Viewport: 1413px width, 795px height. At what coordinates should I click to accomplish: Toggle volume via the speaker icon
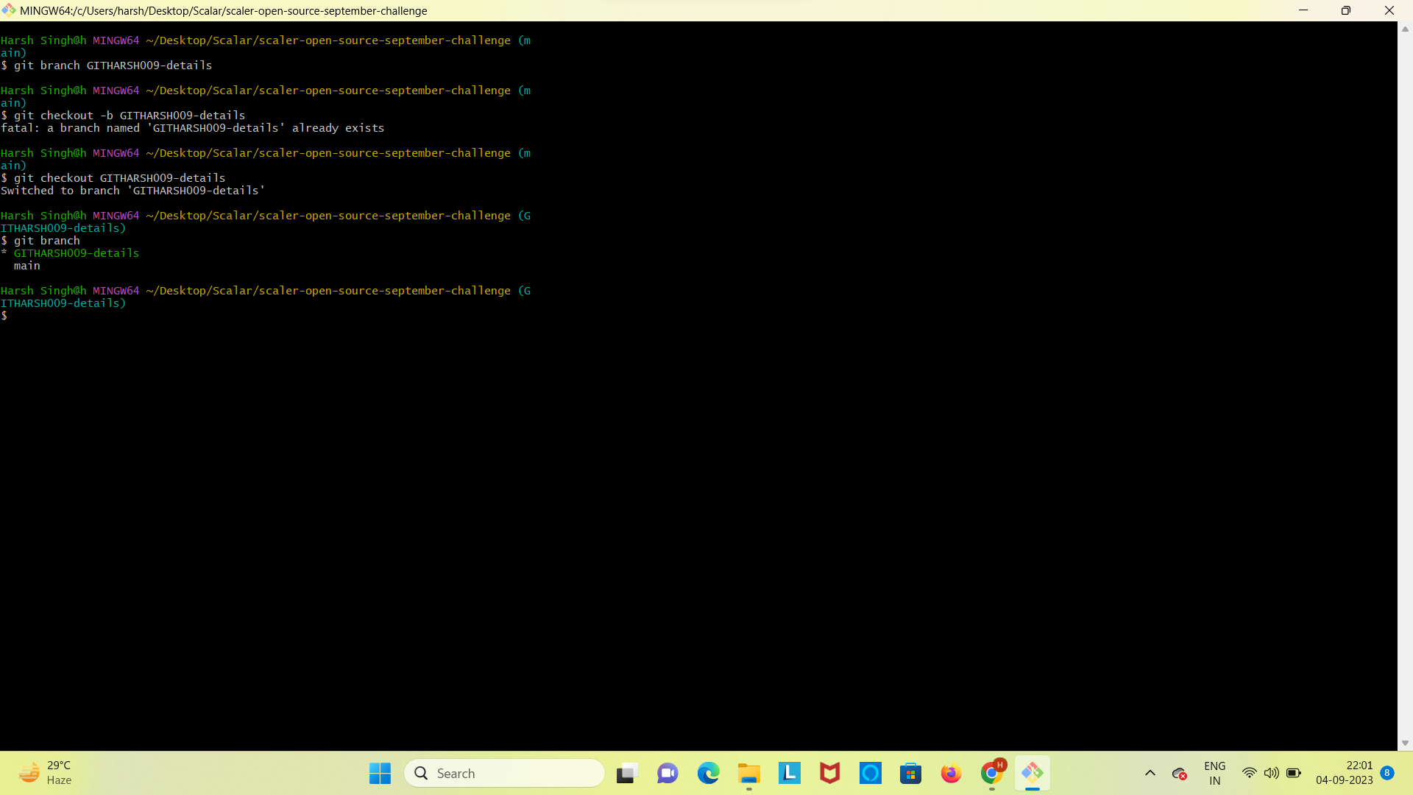point(1272,773)
